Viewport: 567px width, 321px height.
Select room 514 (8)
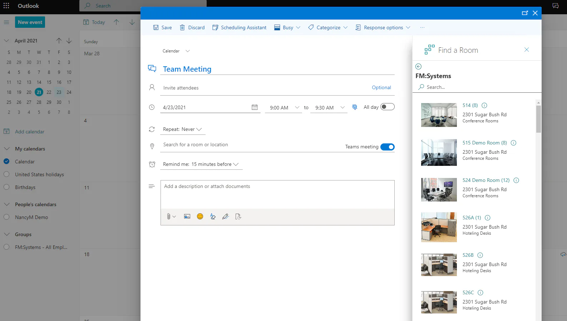pos(470,105)
